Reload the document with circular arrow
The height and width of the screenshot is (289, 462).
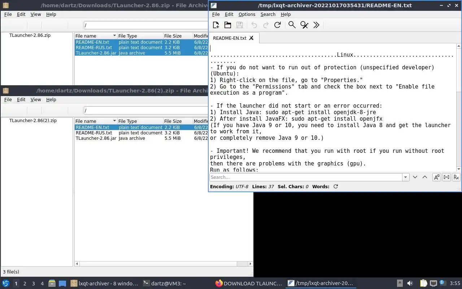(x=278, y=25)
